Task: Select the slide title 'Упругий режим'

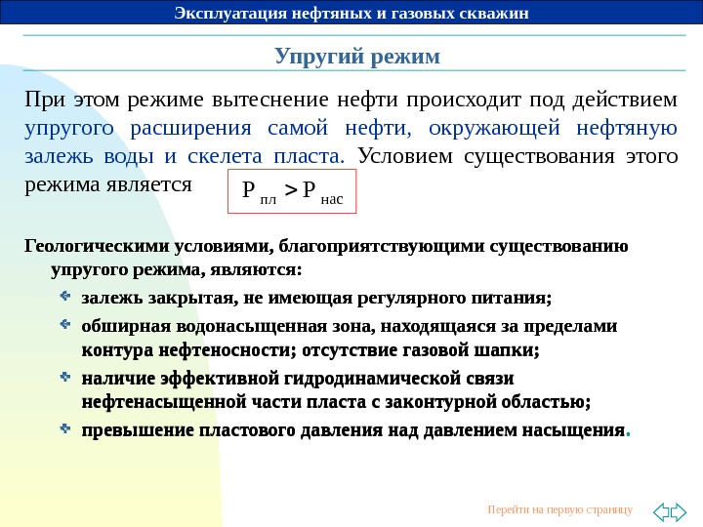Action: pyautogui.click(x=357, y=56)
